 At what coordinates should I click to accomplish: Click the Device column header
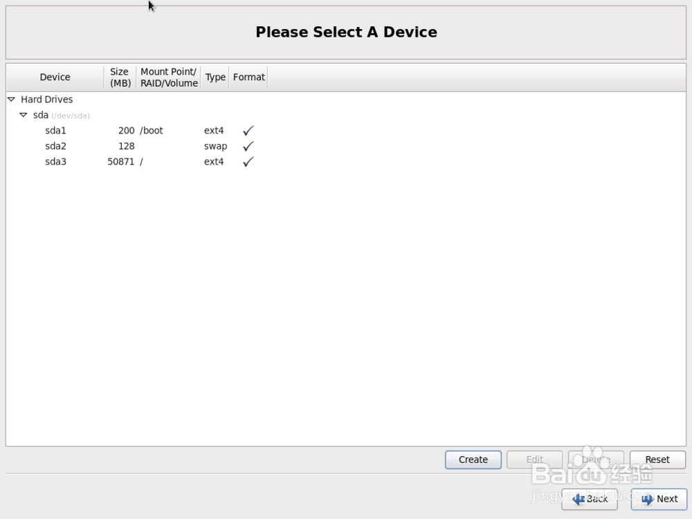[55, 78]
